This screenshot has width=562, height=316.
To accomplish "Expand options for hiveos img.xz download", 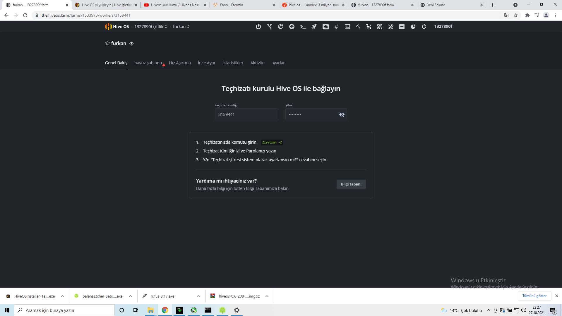I will (267, 296).
